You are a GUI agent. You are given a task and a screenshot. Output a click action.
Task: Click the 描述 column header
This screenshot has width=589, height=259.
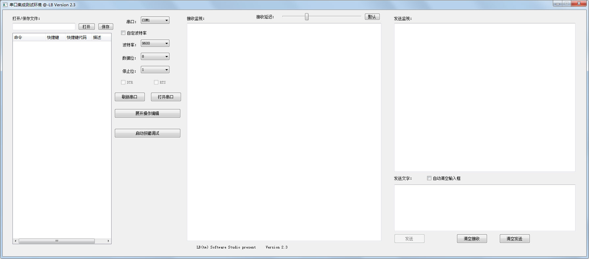pos(101,38)
